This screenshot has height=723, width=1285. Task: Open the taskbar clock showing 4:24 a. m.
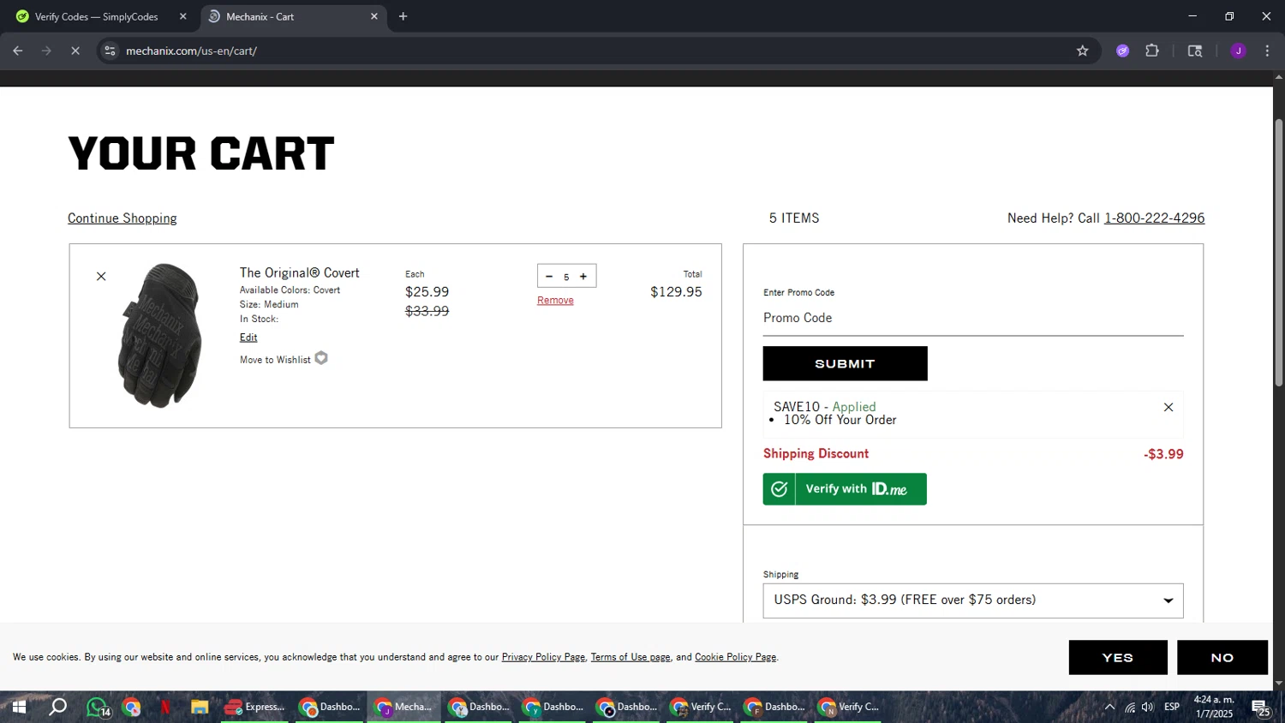pyautogui.click(x=1214, y=707)
